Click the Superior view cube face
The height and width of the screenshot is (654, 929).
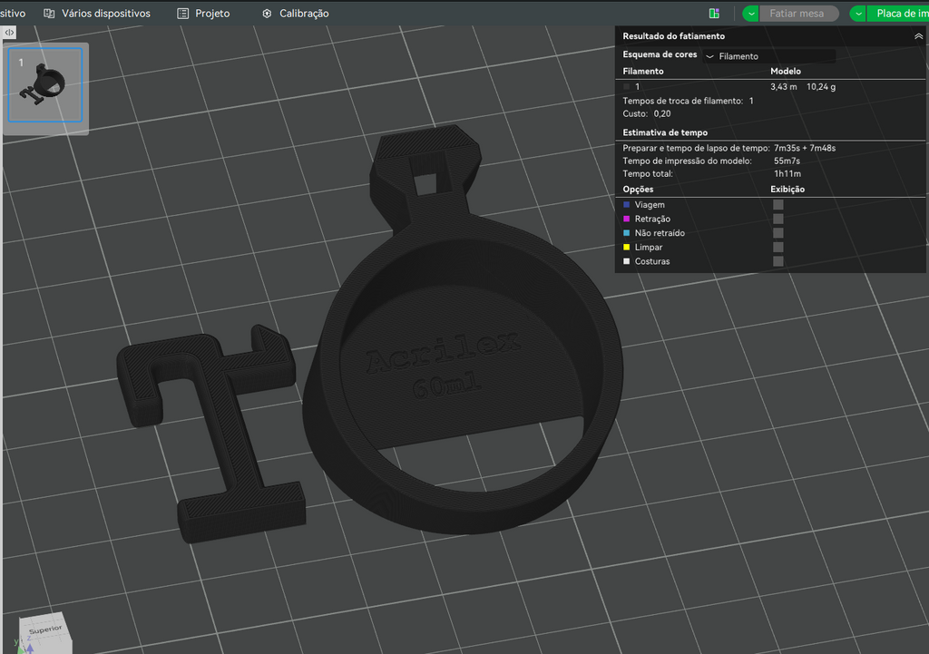pos(44,630)
